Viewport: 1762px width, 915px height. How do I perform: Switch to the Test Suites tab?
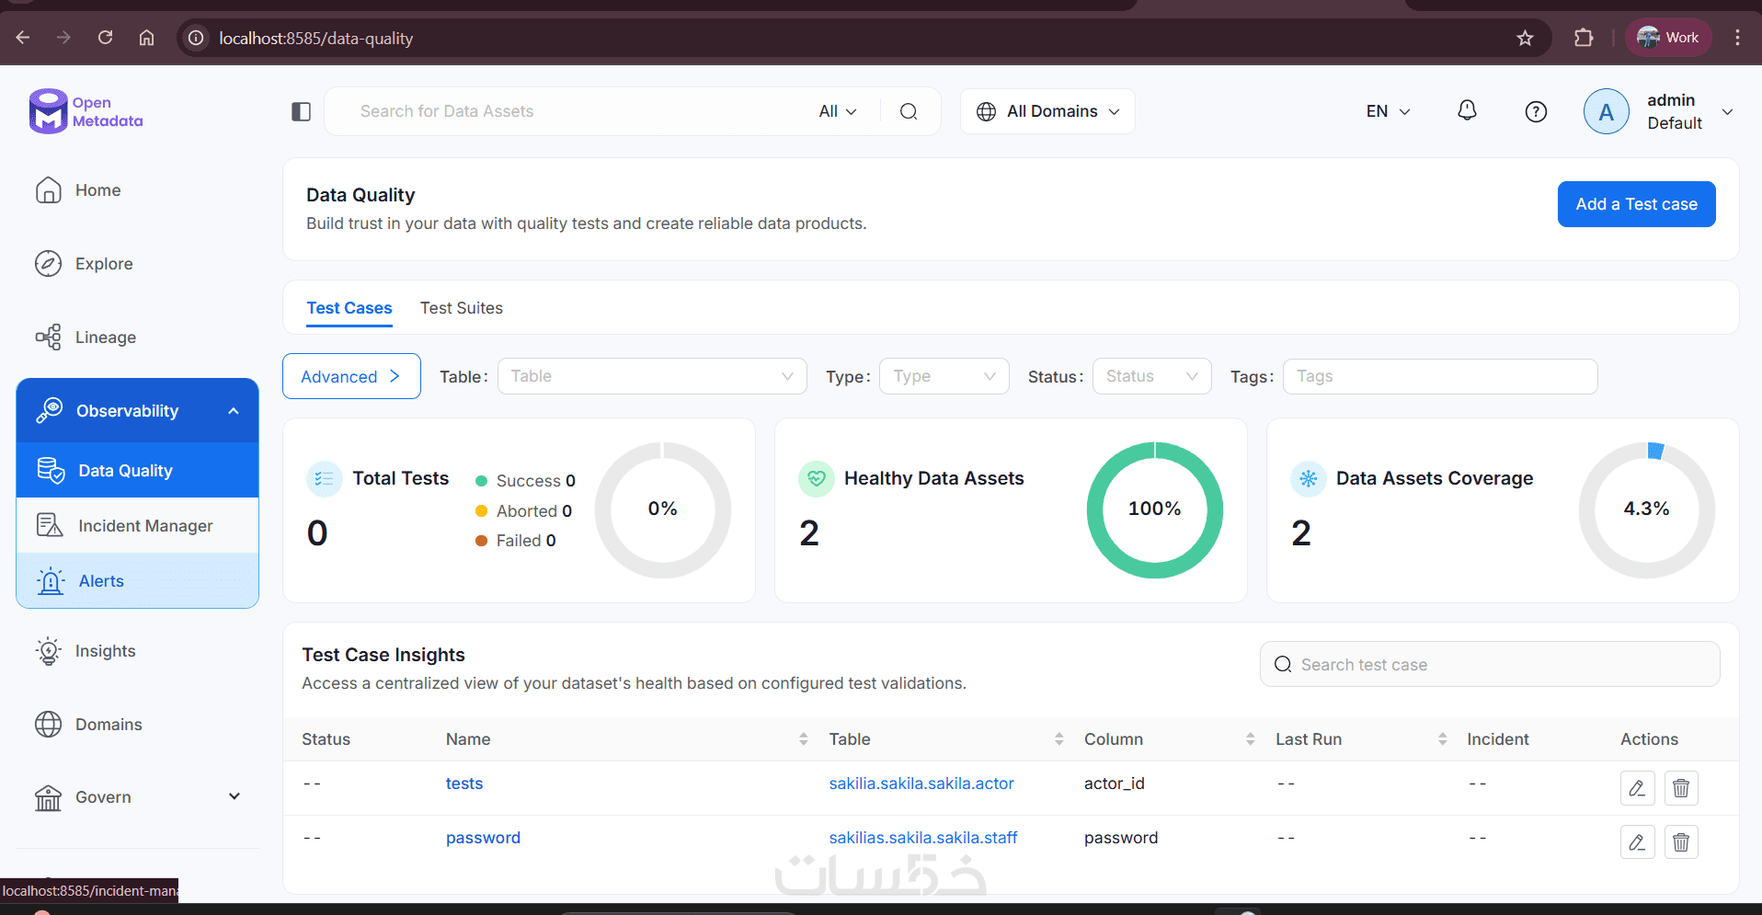tap(462, 308)
